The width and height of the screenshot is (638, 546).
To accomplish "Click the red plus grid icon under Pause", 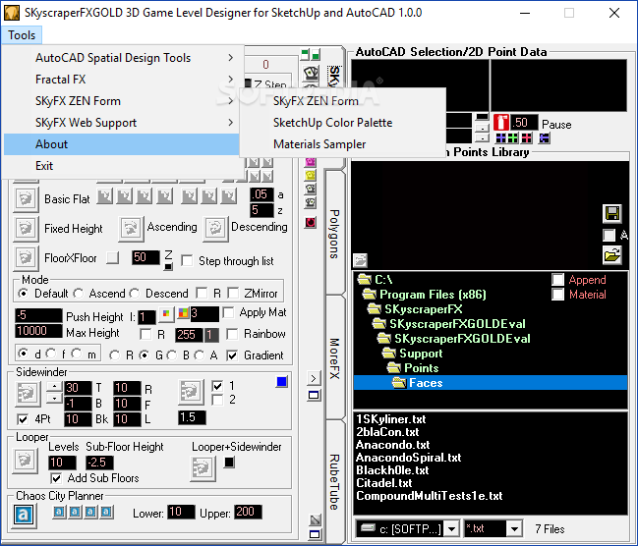I will (x=527, y=138).
